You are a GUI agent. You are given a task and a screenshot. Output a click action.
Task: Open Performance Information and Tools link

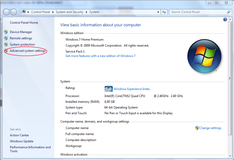point(30,149)
